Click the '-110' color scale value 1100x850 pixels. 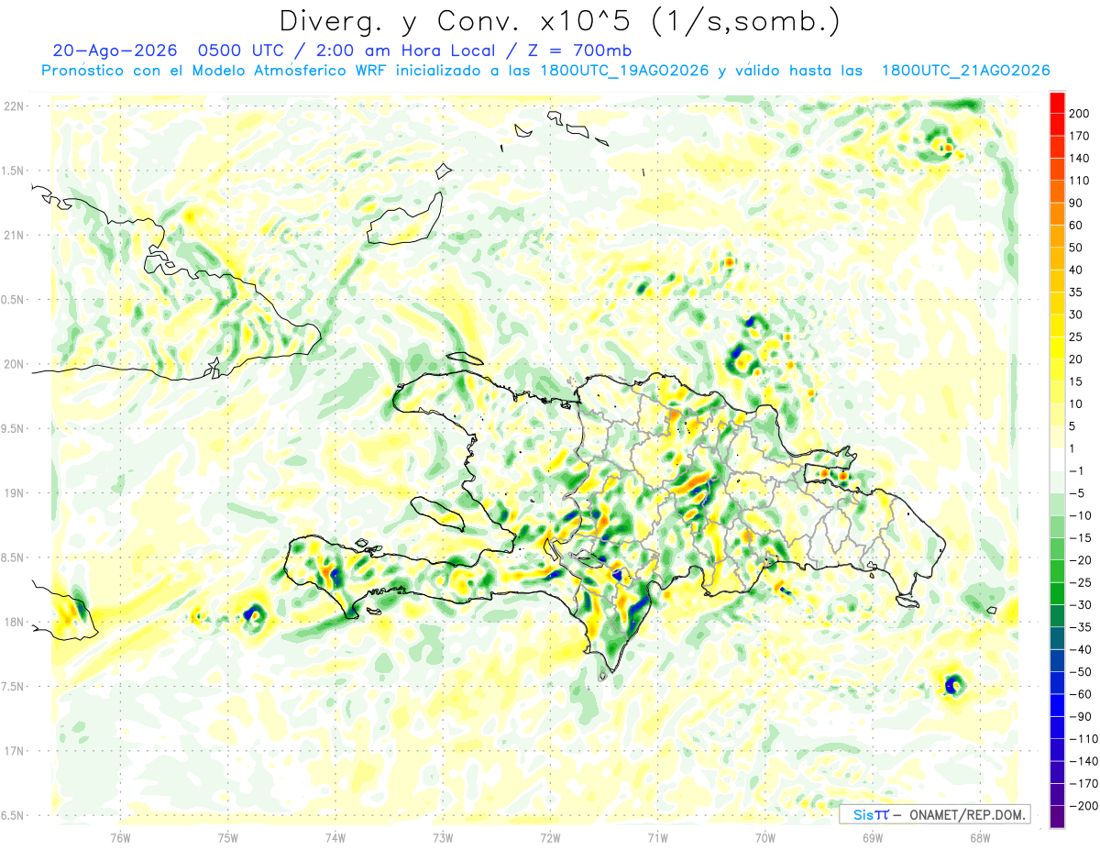[1083, 739]
